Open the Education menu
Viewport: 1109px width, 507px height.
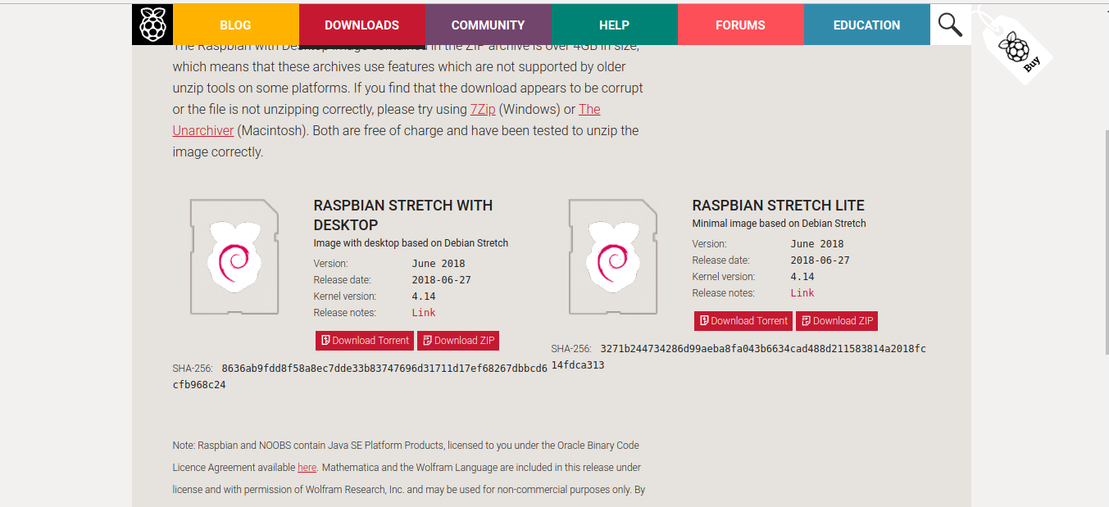pyautogui.click(x=867, y=25)
